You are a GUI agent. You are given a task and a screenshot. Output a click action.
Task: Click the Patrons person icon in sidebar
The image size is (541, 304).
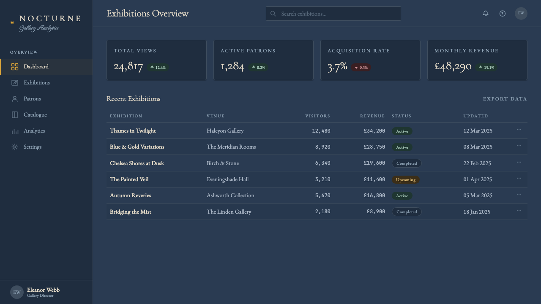point(15,99)
